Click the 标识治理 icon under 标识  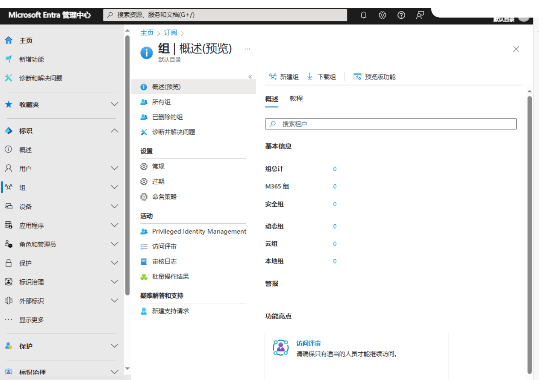(x=9, y=282)
